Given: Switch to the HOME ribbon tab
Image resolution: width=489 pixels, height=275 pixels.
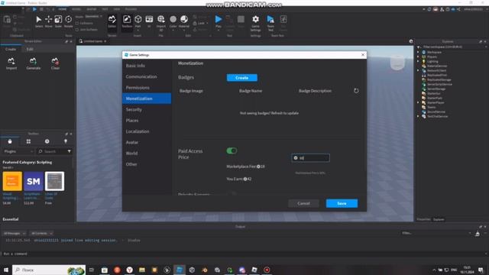Looking at the screenshot, I should pos(63,9).
